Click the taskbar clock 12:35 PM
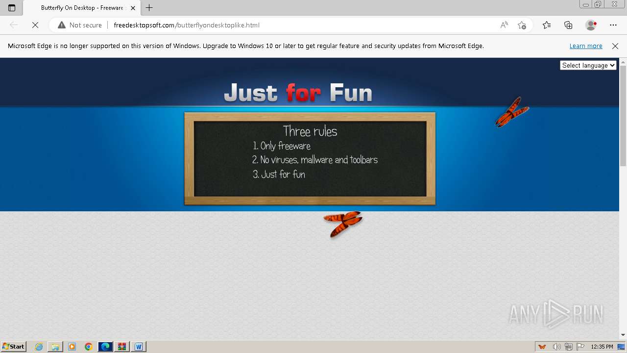 click(602, 347)
